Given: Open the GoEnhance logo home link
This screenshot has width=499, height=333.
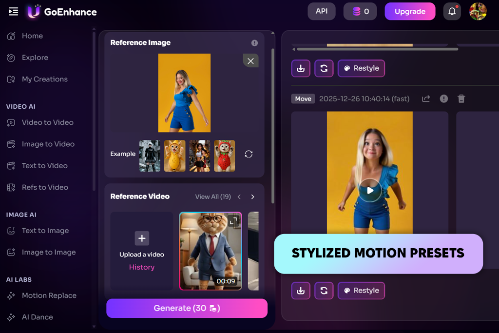Looking at the screenshot, I should [62, 12].
